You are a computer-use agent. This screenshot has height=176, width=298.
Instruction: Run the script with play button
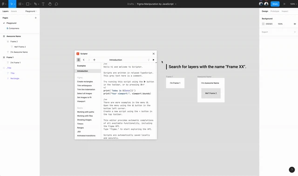coord(154,60)
